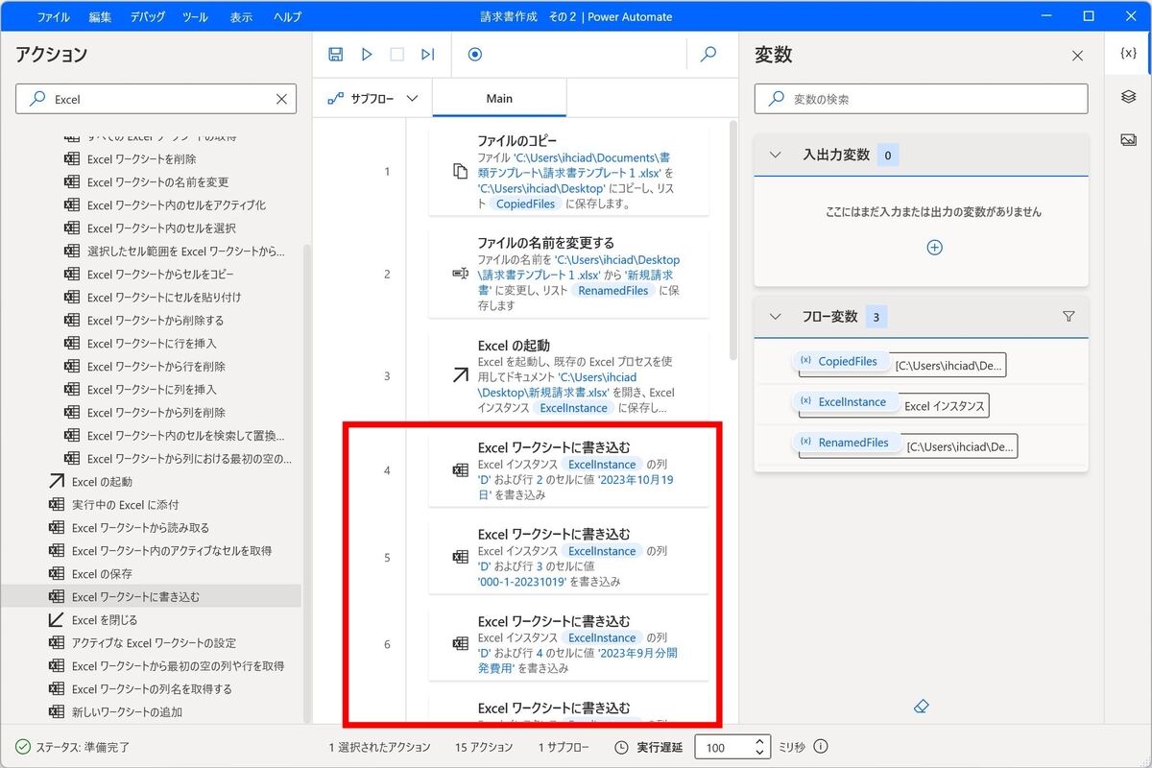The height and width of the screenshot is (768, 1152).
Task: Click the ステータス: 準備完了 status text
Action: coord(82,747)
